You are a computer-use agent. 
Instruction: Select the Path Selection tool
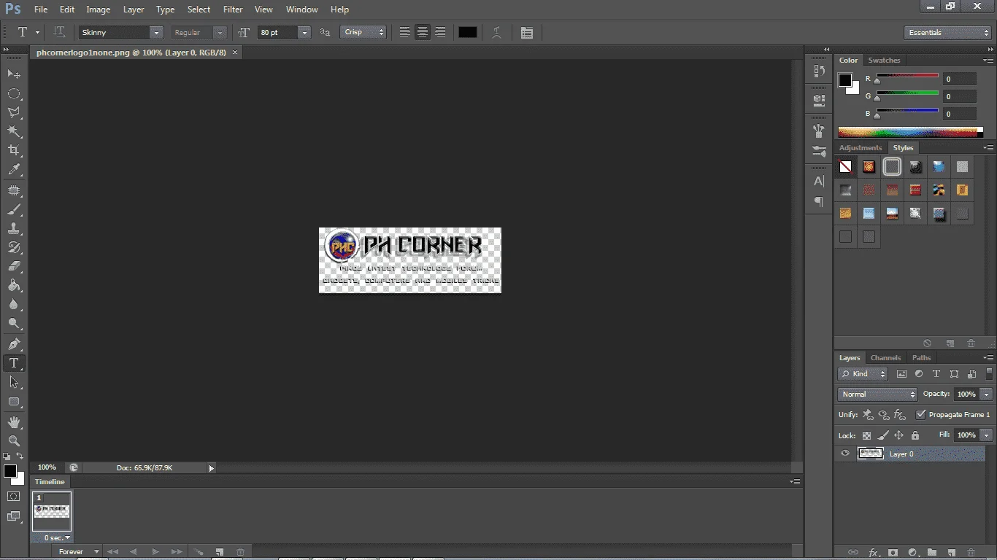14,382
